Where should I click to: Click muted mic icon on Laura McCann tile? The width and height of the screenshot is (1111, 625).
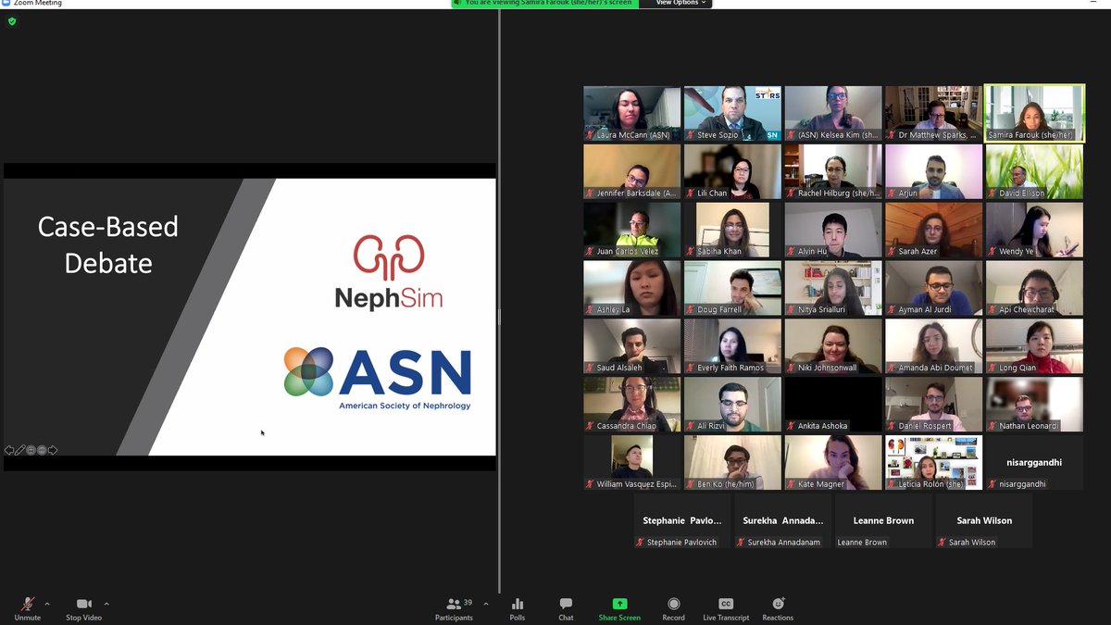coord(590,135)
